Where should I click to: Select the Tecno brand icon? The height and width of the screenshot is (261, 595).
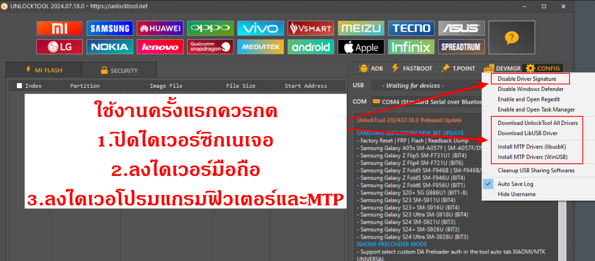click(x=412, y=28)
